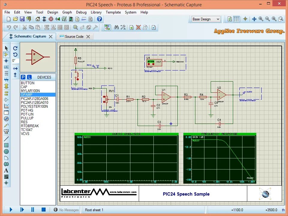Select the Voltage Probe tool
The height and width of the screenshot is (216, 288).
[6, 125]
